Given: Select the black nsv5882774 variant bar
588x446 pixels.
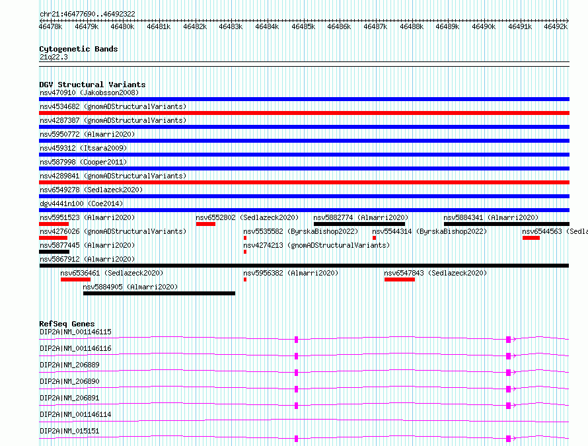Looking at the screenshot, I should [x=359, y=224].
